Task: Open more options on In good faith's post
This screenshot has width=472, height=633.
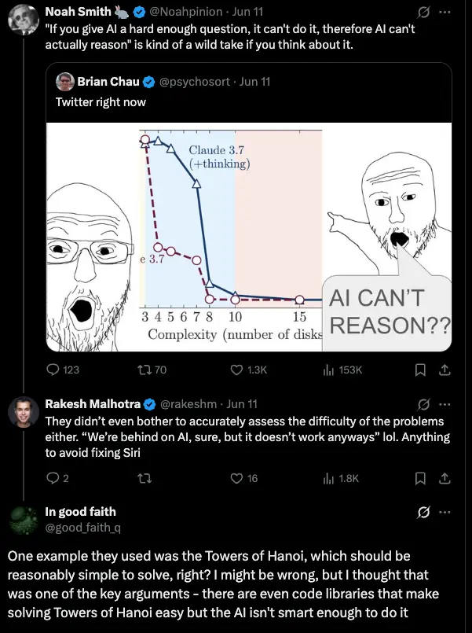Action: (445, 513)
